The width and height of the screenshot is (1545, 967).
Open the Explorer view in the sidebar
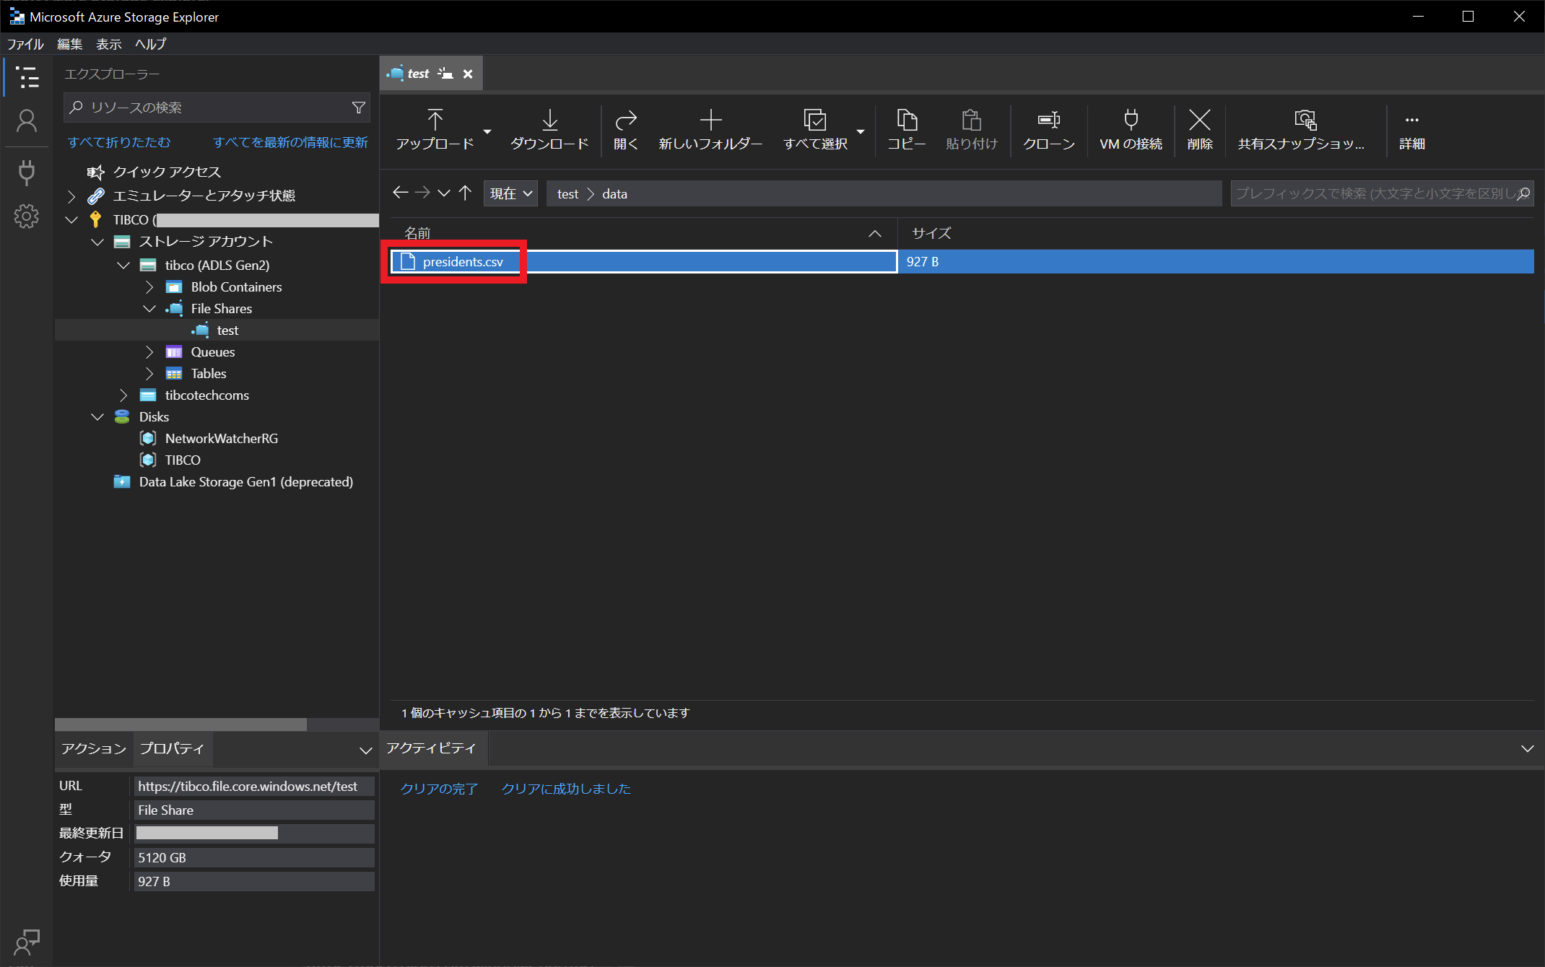(x=27, y=77)
